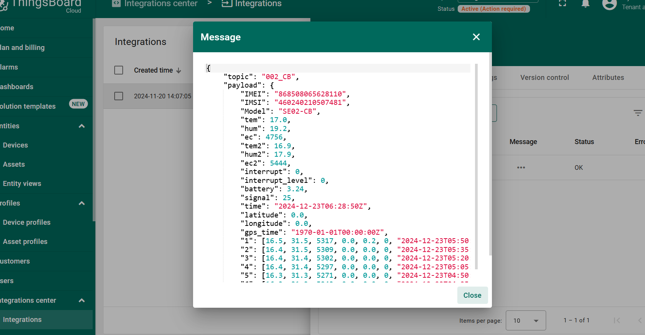Go to Users page
This screenshot has height=335, width=645.
(46, 281)
